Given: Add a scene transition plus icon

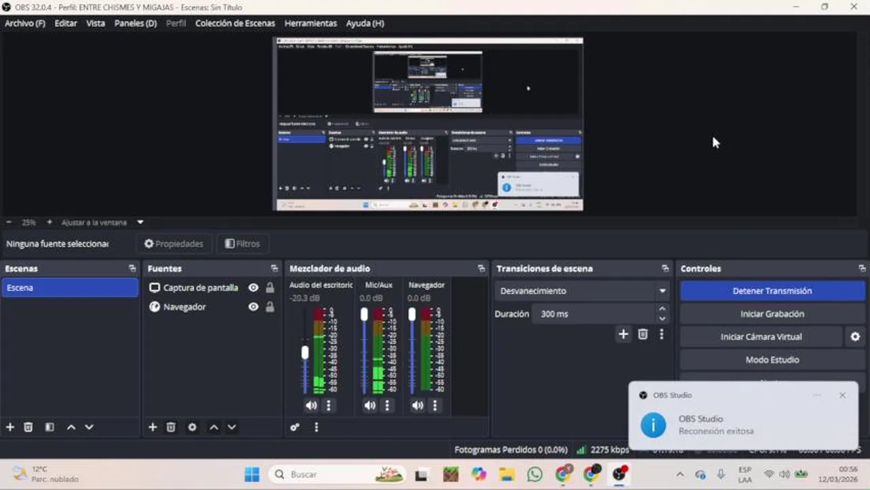Looking at the screenshot, I should pyautogui.click(x=623, y=334).
